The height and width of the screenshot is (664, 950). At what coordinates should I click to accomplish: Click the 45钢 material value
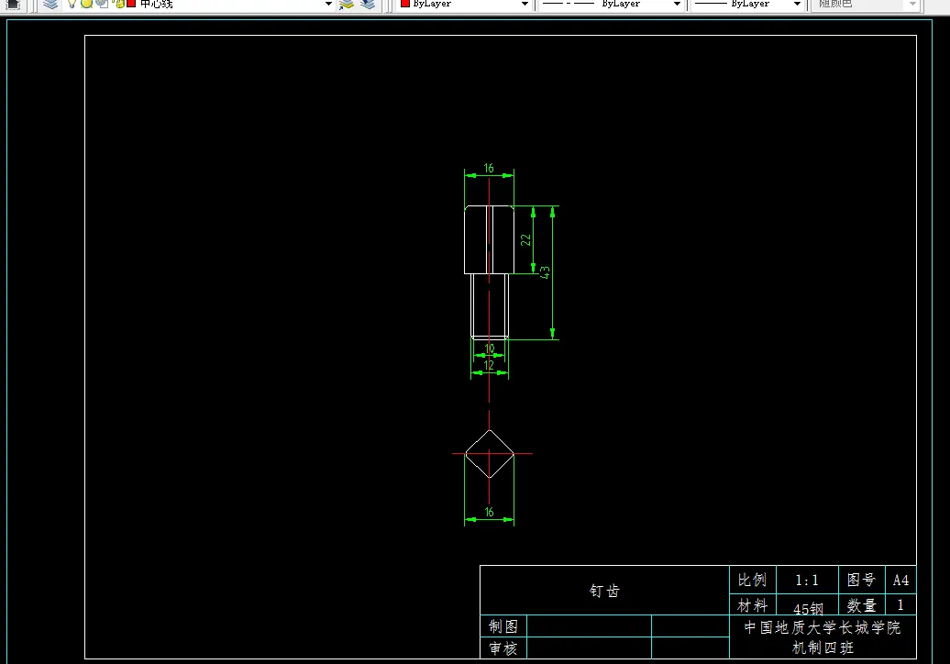[x=808, y=608]
